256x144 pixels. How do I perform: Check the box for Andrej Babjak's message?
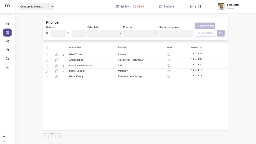(46, 60)
